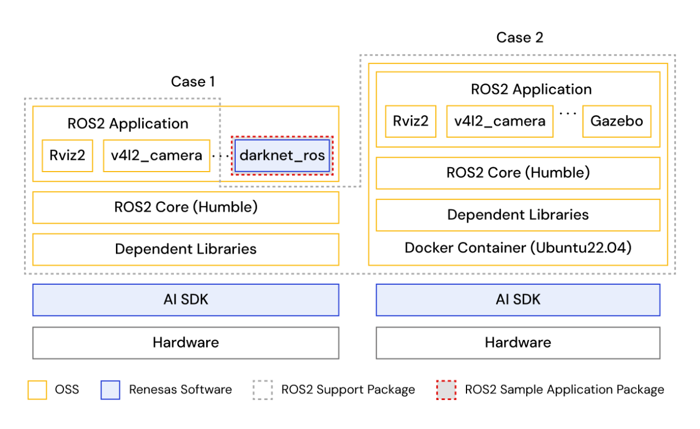Click the Gazebo block in Case 2
700x429 pixels.
(x=616, y=121)
